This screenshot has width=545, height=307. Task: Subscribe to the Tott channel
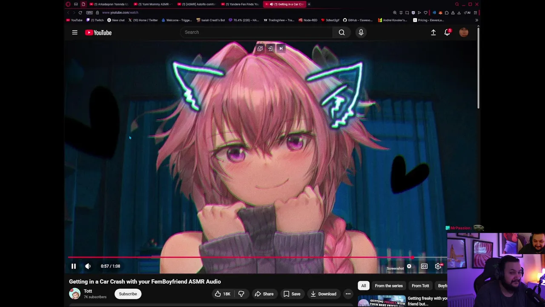(x=128, y=294)
